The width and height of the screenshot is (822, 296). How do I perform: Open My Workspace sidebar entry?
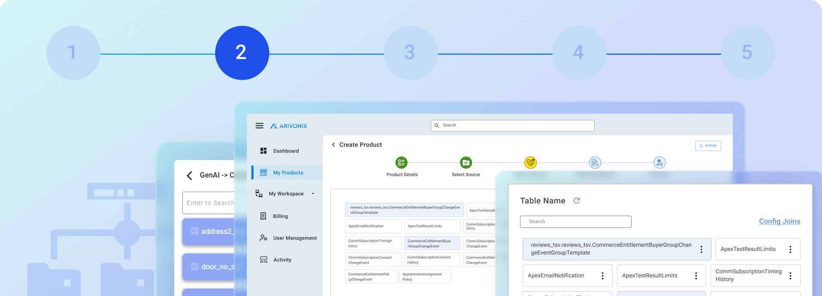pos(286,194)
